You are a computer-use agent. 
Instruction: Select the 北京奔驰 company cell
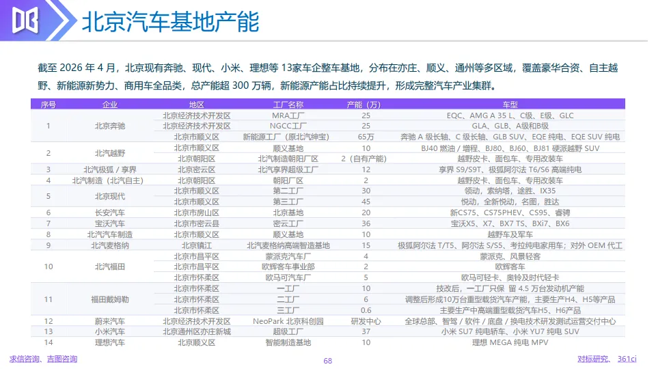(109, 126)
